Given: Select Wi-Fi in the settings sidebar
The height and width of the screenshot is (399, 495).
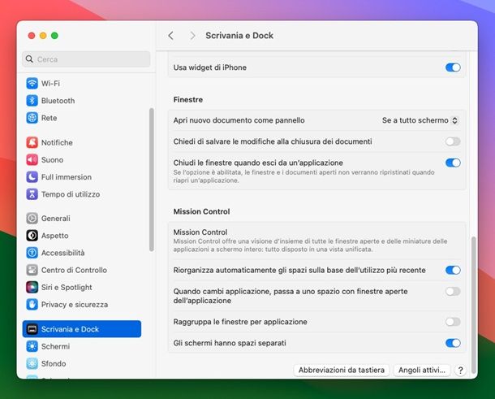Looking at the screenshot, I should tap(82, 84).
